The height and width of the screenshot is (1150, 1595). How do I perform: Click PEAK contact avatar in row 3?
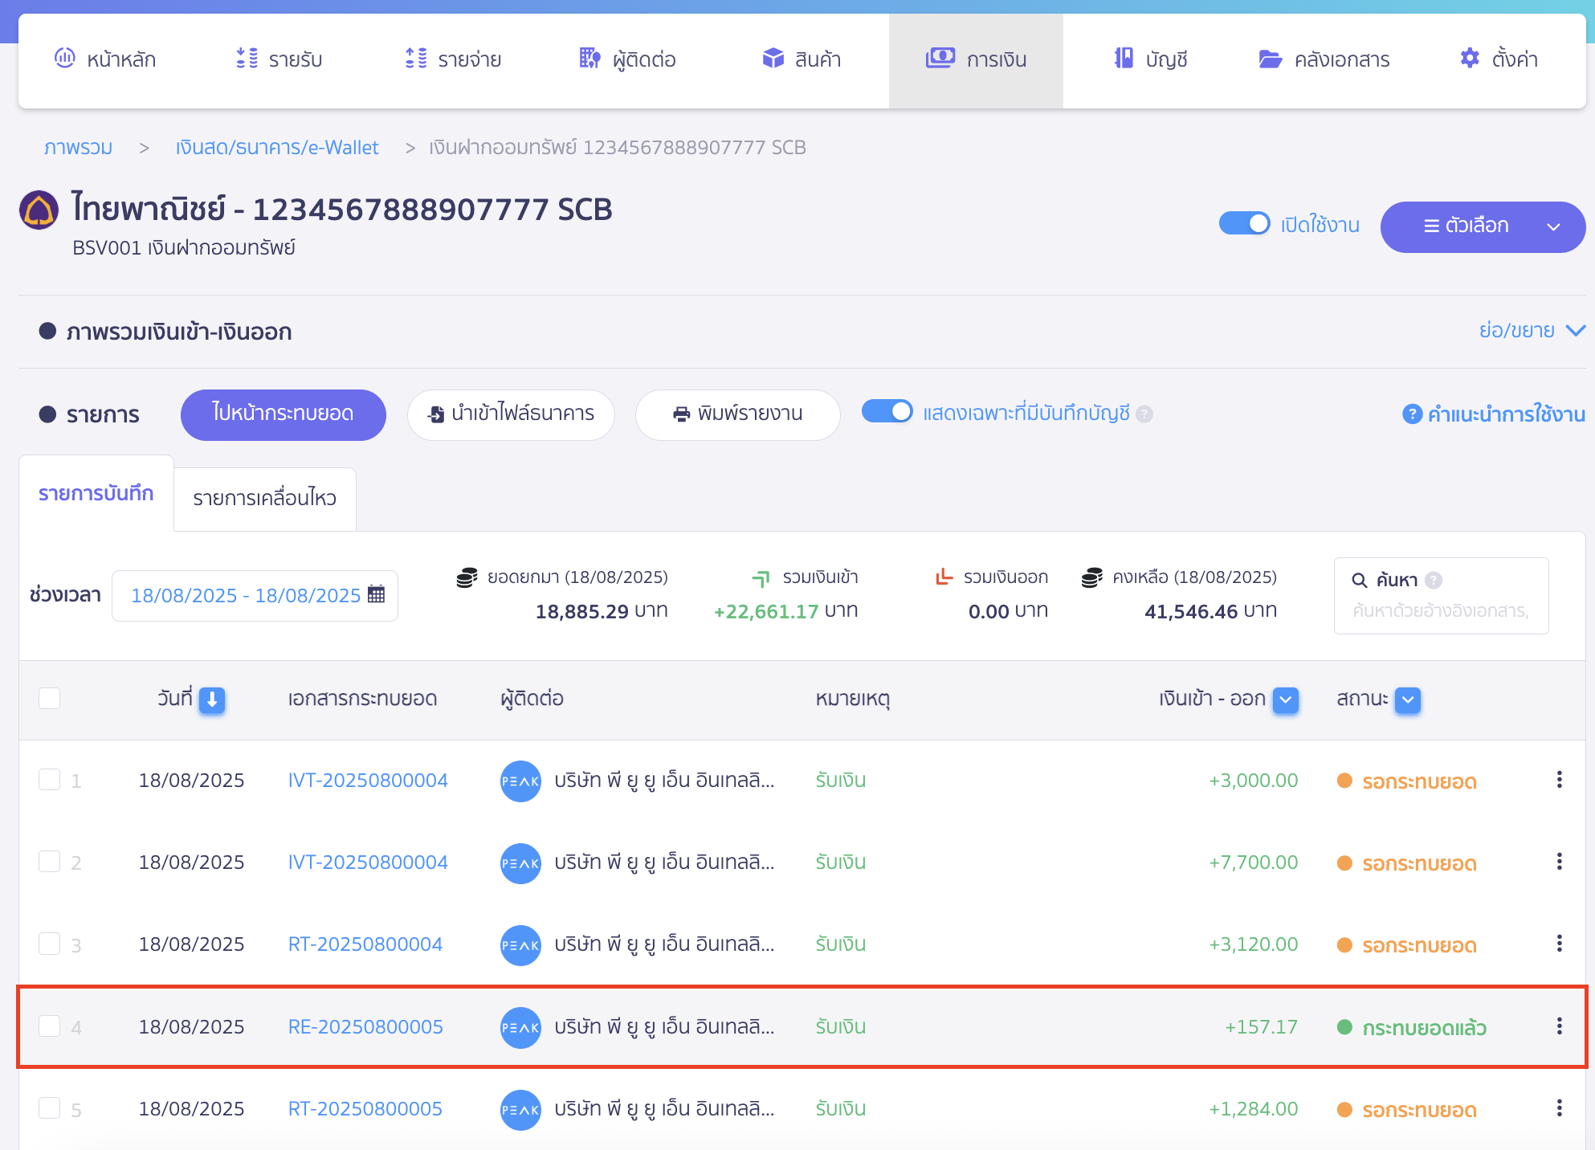click(520, 944)
